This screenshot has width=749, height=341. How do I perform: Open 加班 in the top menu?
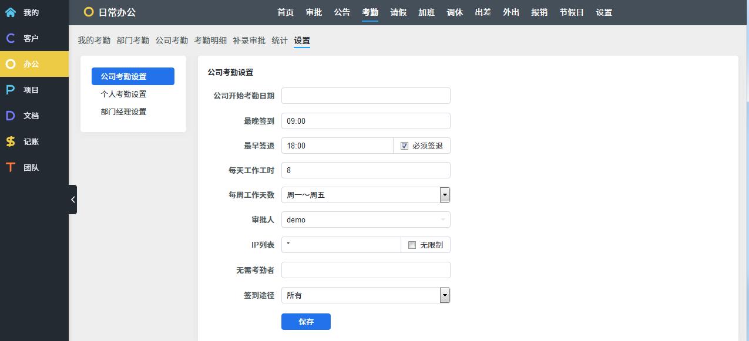click(x=426, y=12)
